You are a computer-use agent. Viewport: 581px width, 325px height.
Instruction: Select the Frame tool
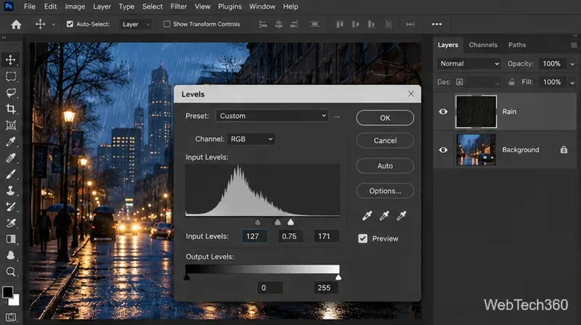click(x=11, y=125)
